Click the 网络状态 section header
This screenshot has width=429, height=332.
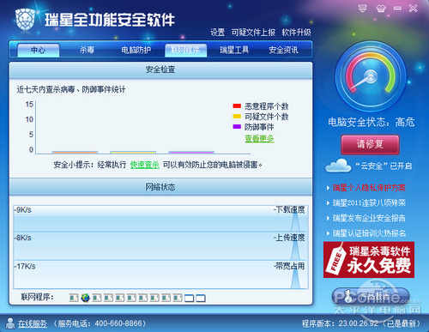160,187
